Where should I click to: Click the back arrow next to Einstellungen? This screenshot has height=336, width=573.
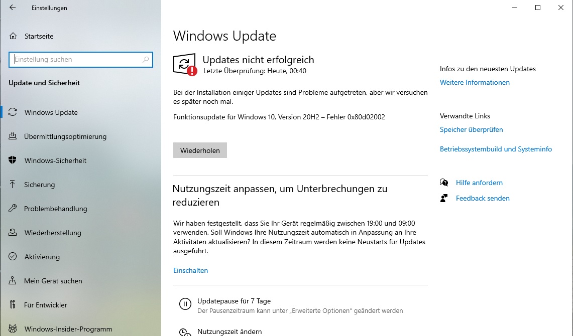[13, 8]
